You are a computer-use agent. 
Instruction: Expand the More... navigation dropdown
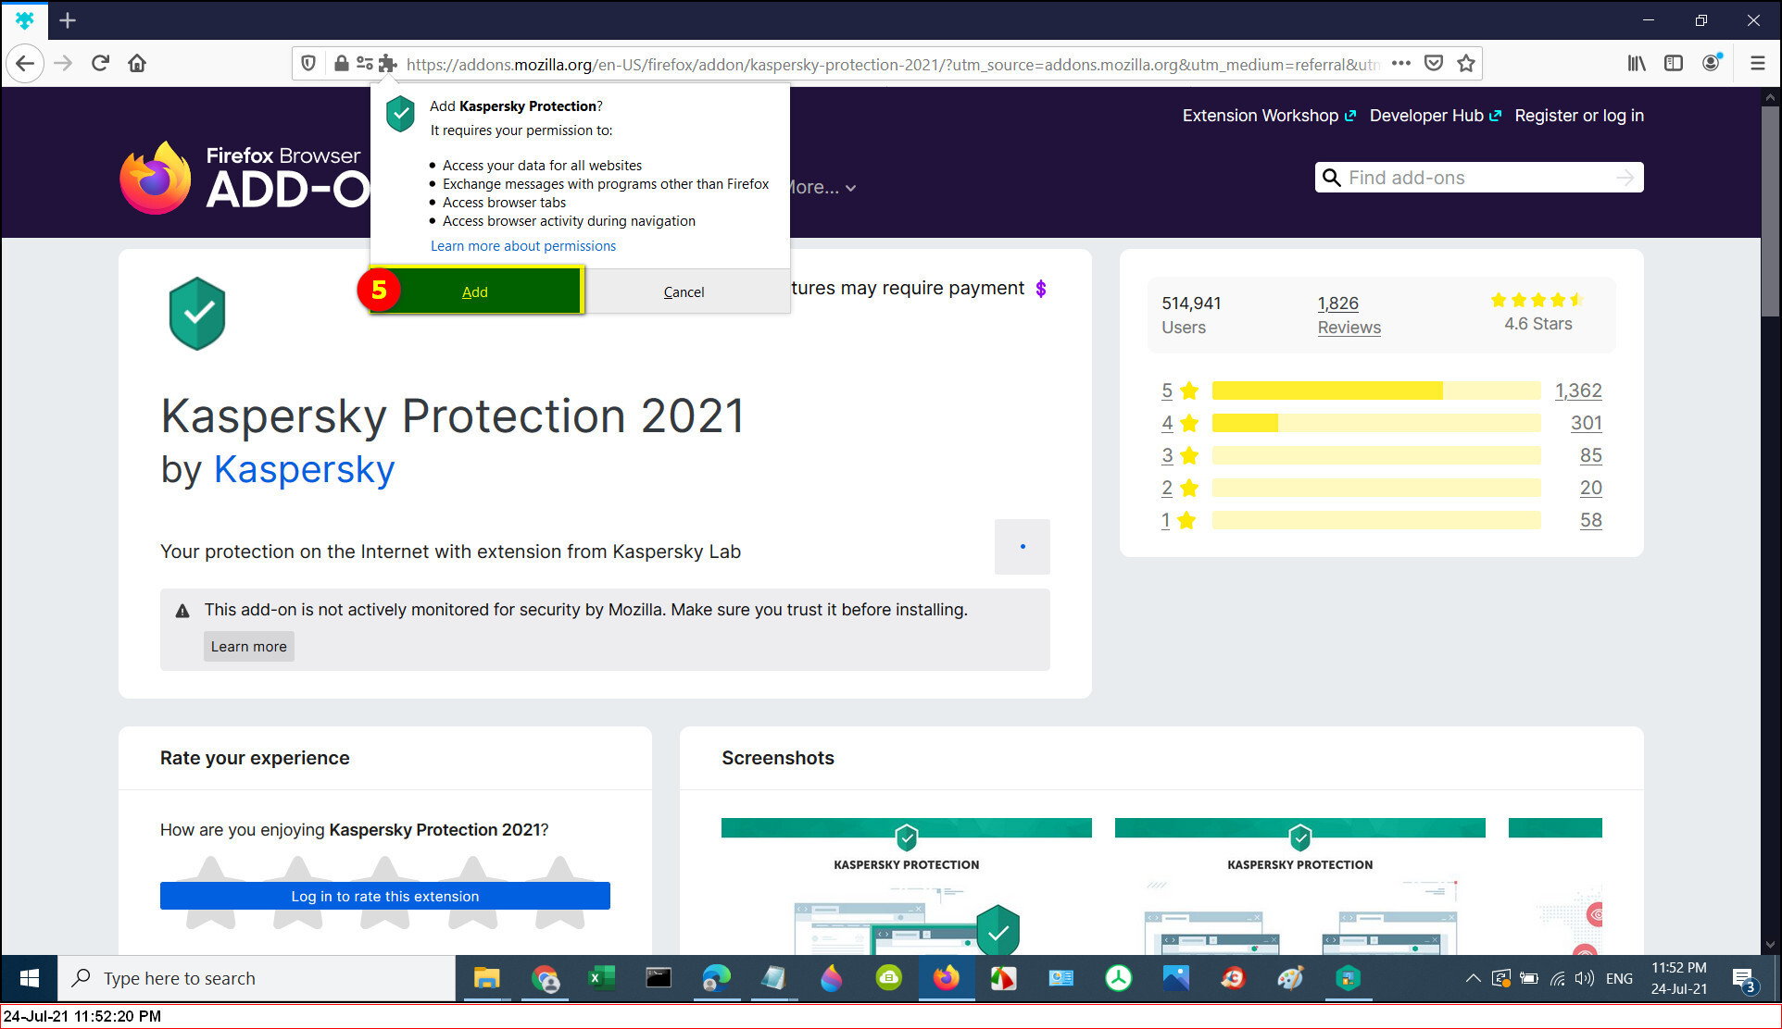tap(821, 187)
